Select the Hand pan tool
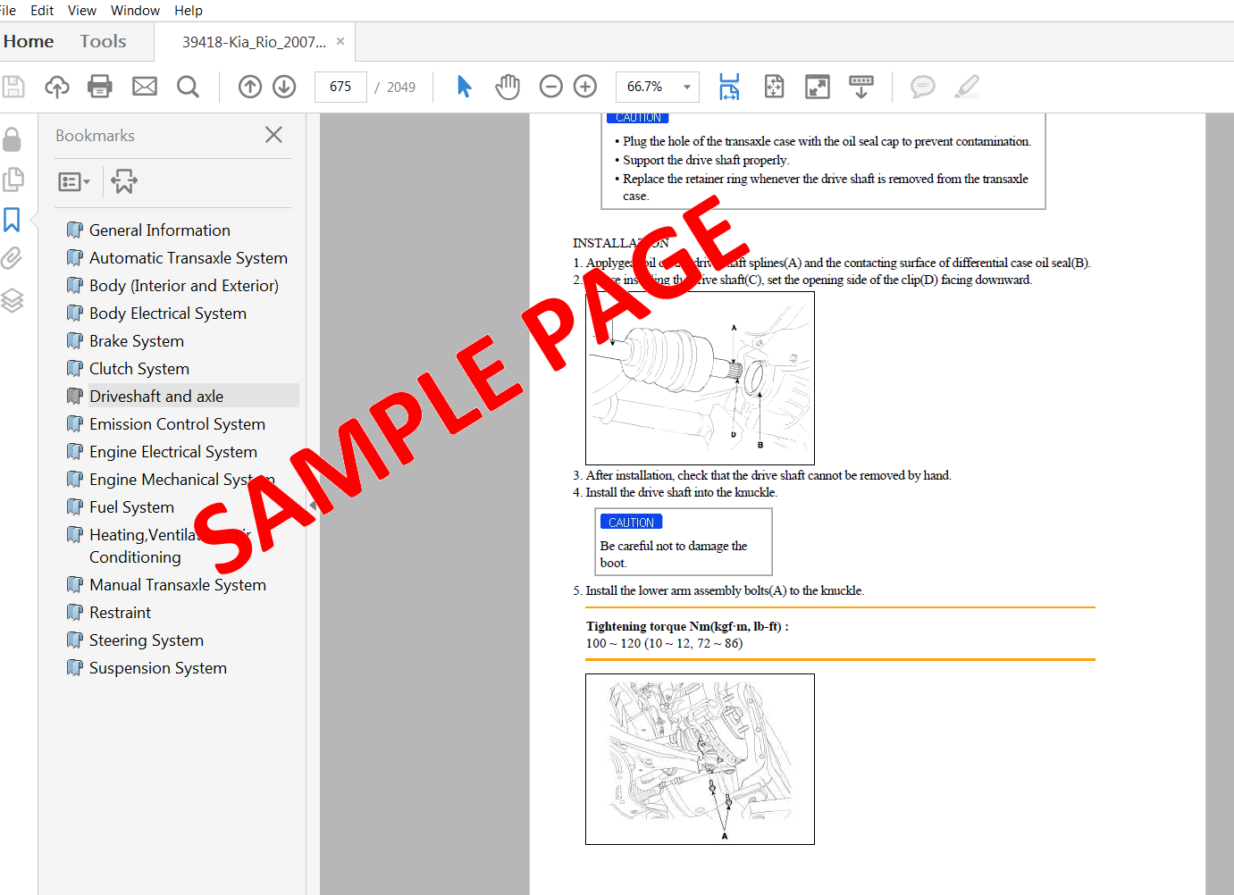This screenshot has width=1234, height=895. (x=508, y=87)
